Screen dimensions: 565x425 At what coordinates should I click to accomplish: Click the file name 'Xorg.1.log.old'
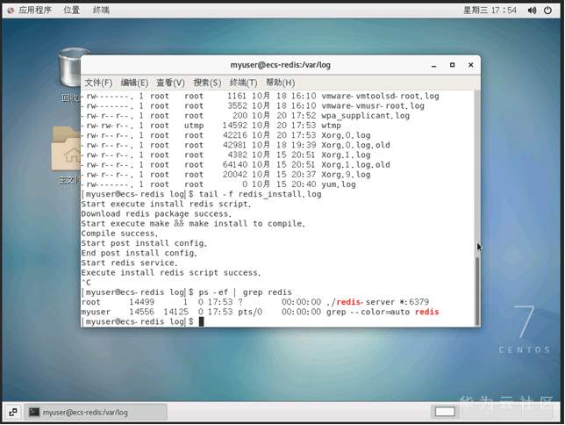[355, 165]
